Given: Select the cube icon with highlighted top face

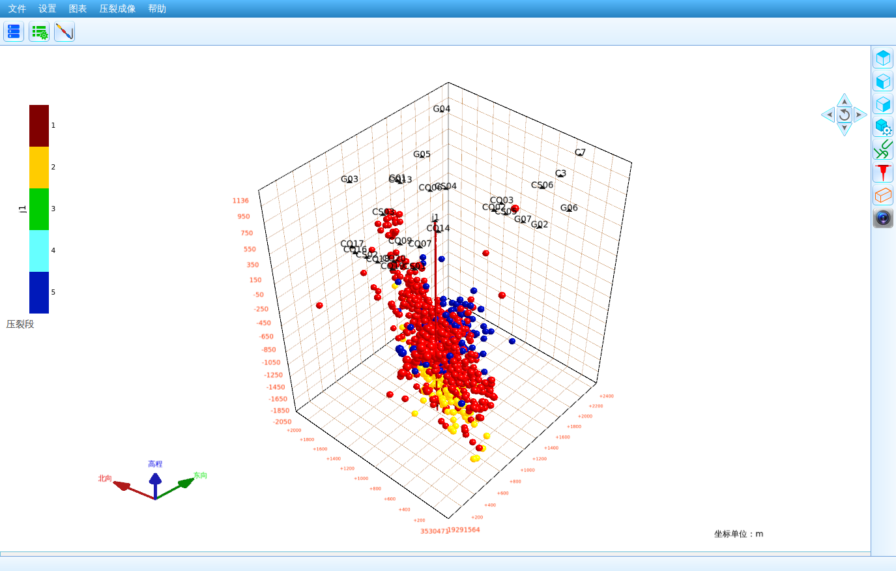Looking at the screenshot, I should click(883, 58).
